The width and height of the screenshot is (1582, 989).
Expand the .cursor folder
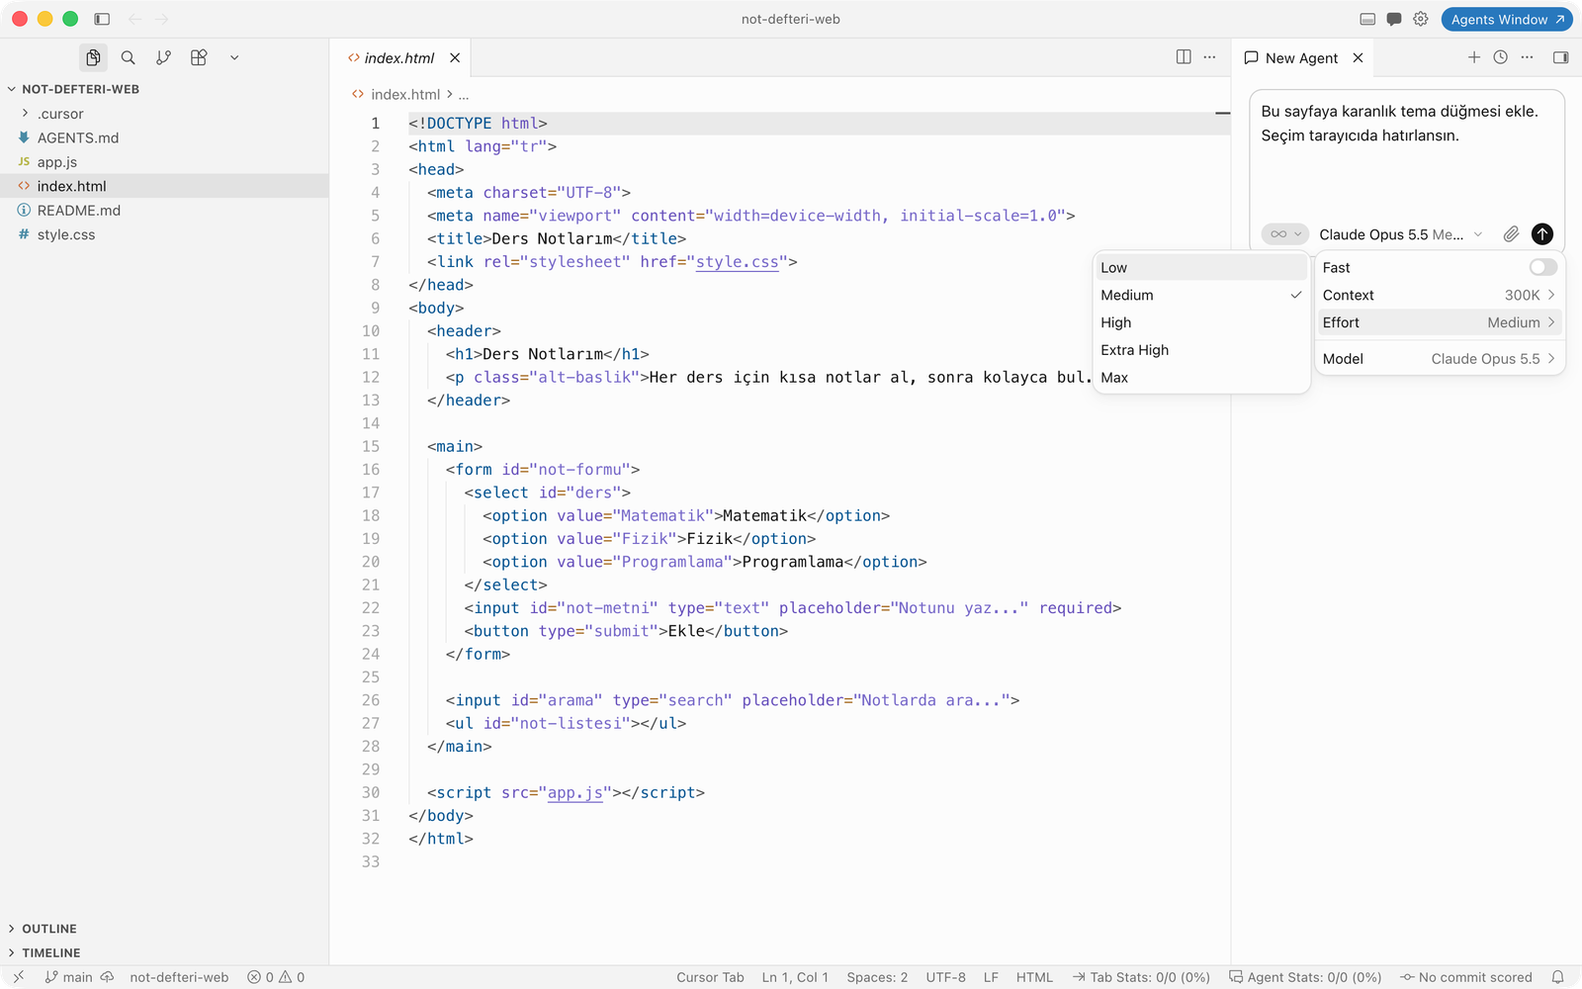(x=164, y=114)
